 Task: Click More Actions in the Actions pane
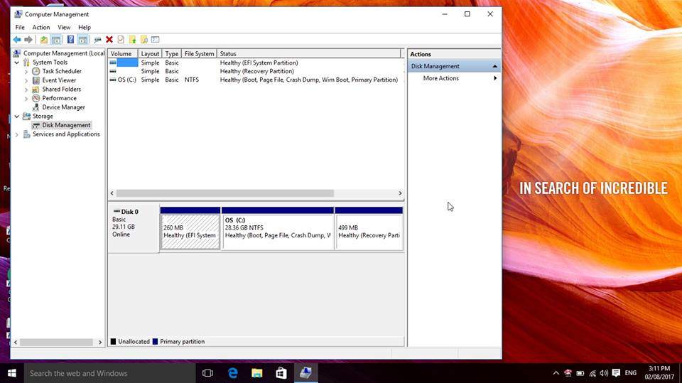(440, 78)
